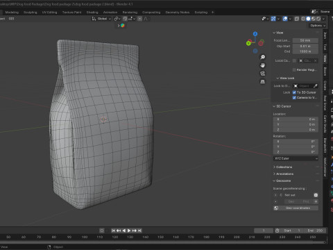Enable the Local Camera checkbox

pos(294,60)
